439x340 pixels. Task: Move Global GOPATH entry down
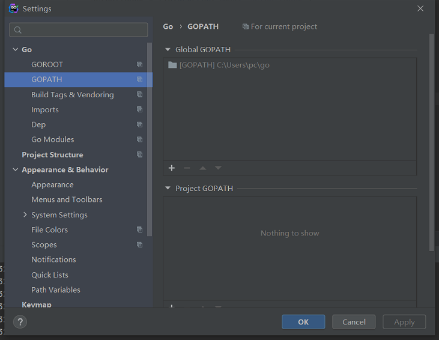pos(218,168)
